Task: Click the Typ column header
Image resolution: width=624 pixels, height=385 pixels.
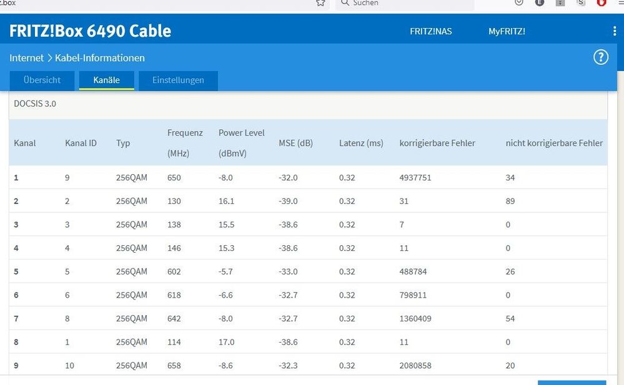Action: pos(123,144)
